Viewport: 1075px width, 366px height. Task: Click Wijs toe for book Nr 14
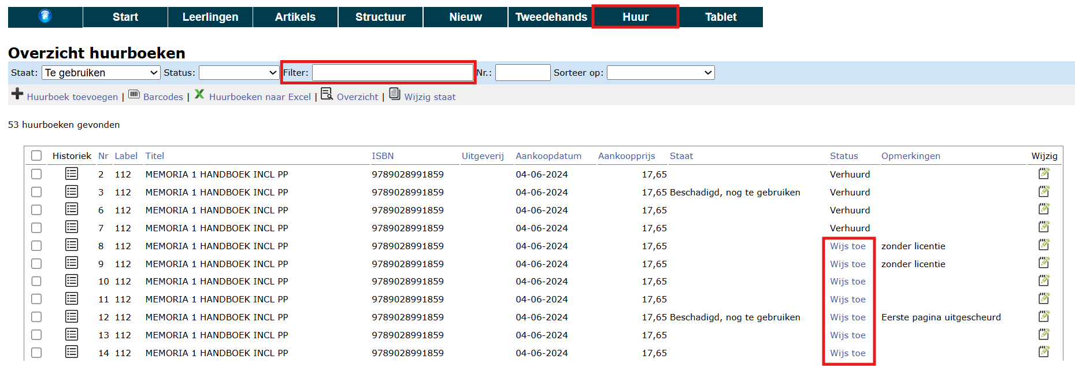tap(848, 353)
